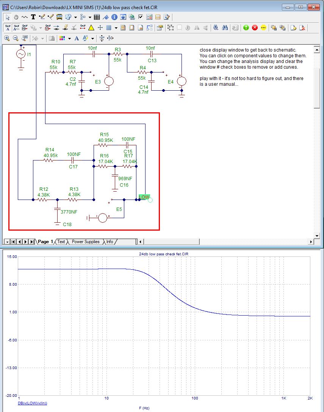Screen dimensions: 324x412
Task: Toggle the checkmark box toolbar icon
Action: [141, 17]
